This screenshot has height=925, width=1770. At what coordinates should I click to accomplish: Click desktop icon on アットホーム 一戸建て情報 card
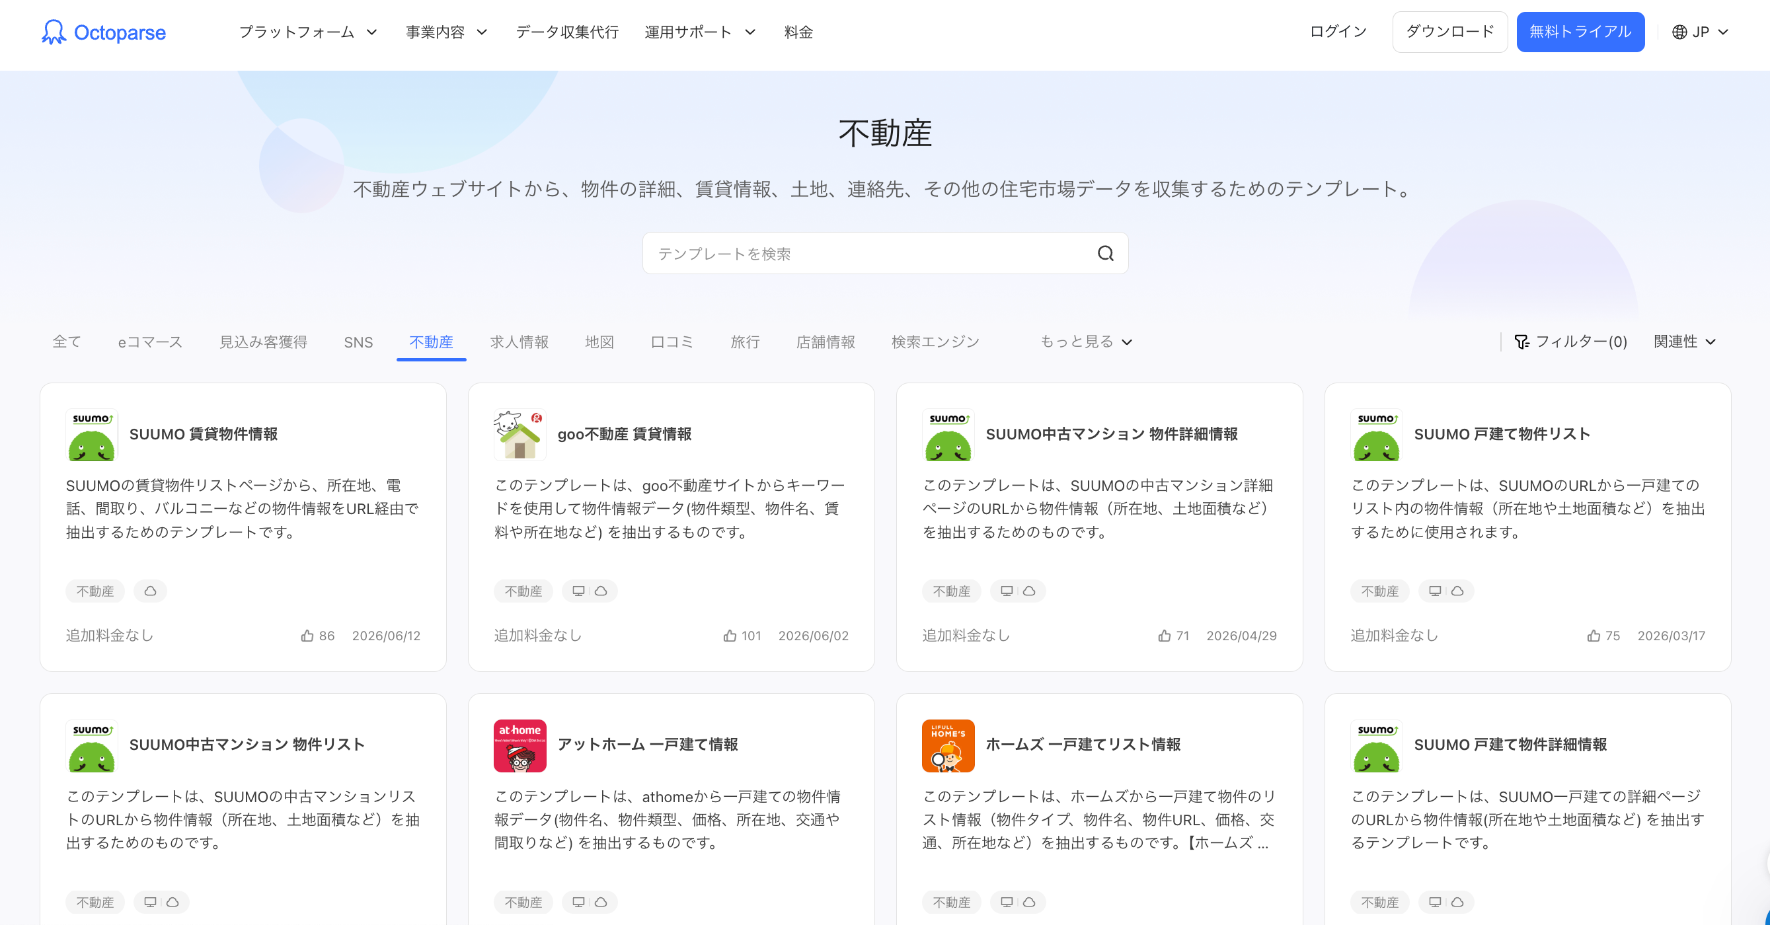(578, 903)
